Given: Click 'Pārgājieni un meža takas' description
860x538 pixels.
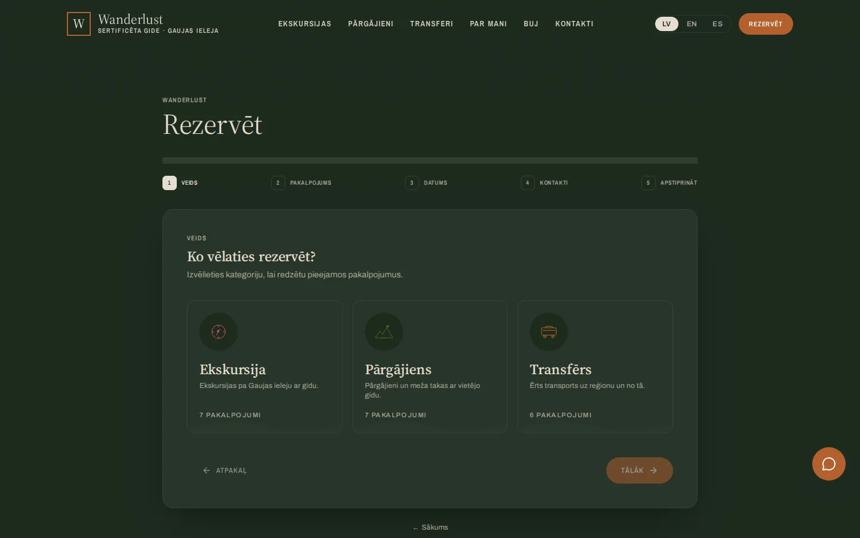Looking at the screenshot, I should tap(422, 390).
